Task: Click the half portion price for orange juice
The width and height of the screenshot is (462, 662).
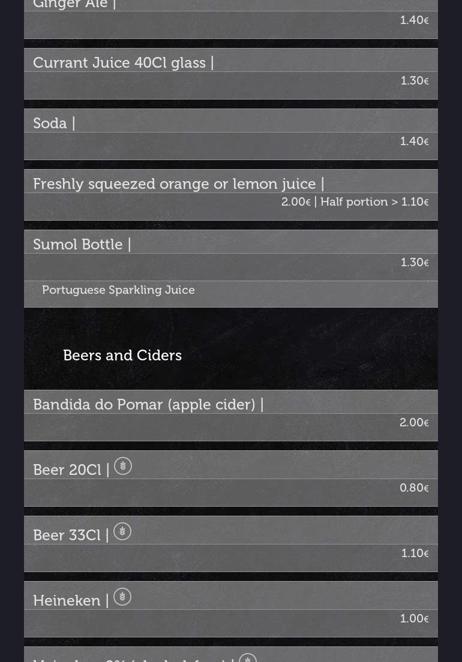Action: click(x=374, y=202)
